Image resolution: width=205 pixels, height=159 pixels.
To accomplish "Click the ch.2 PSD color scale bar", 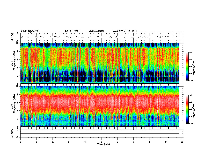I will pos(187,109).
